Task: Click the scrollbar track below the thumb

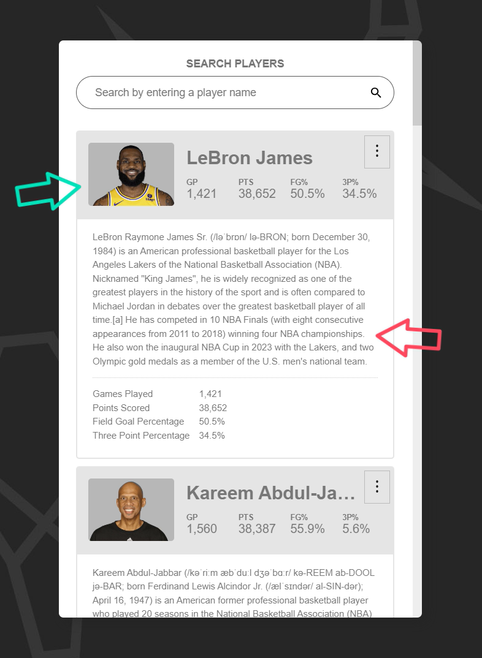Action: point(417,371)
